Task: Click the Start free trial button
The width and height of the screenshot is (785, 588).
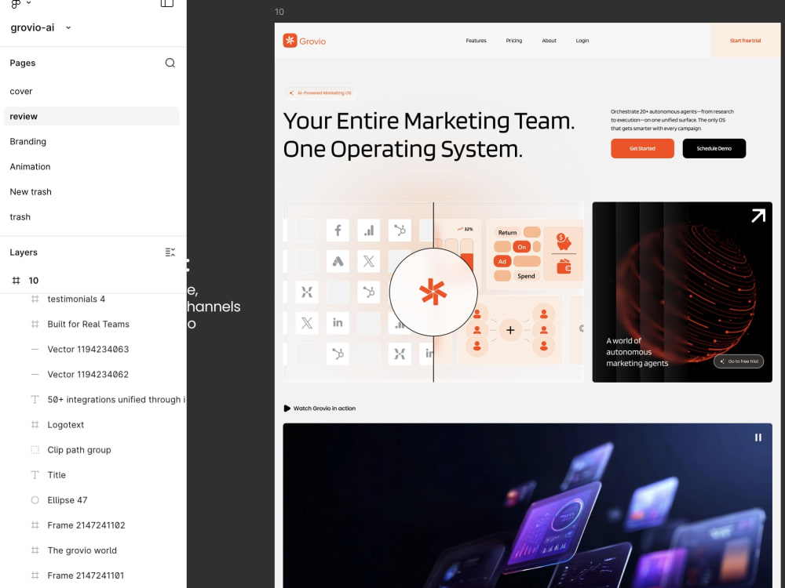Action: tap(745, 41)
